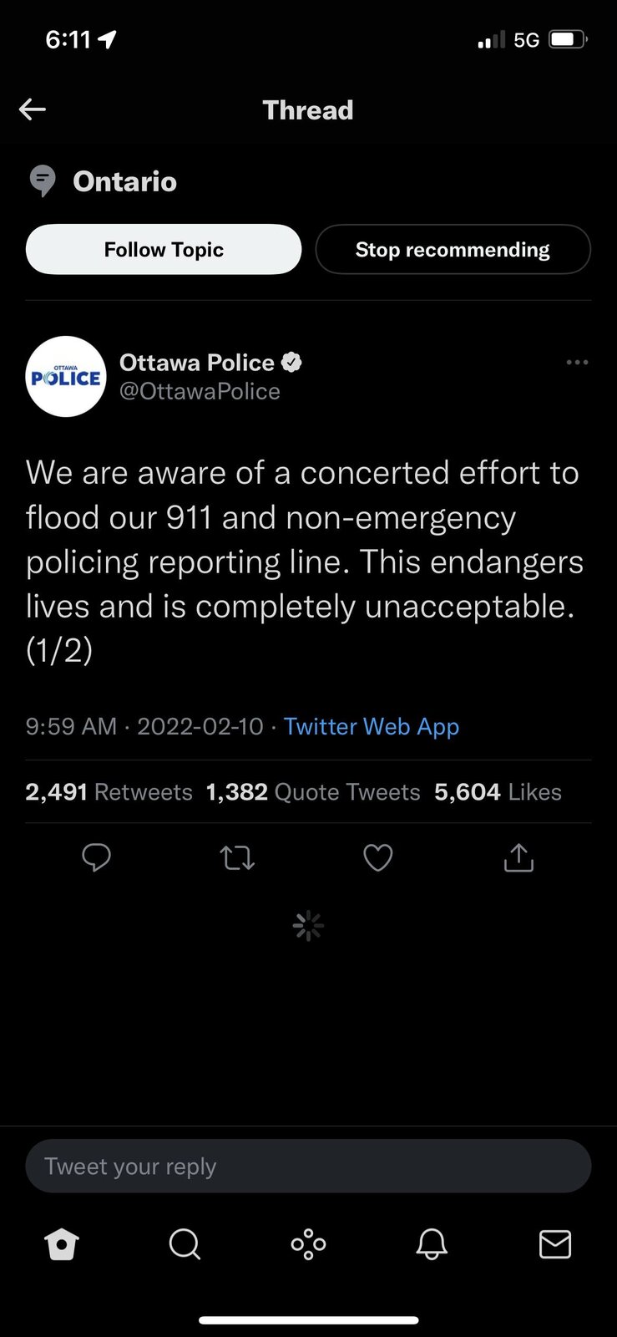Like the Ottawa Police tweet
Screen dimensions: 617x1337
coord(377,857)
